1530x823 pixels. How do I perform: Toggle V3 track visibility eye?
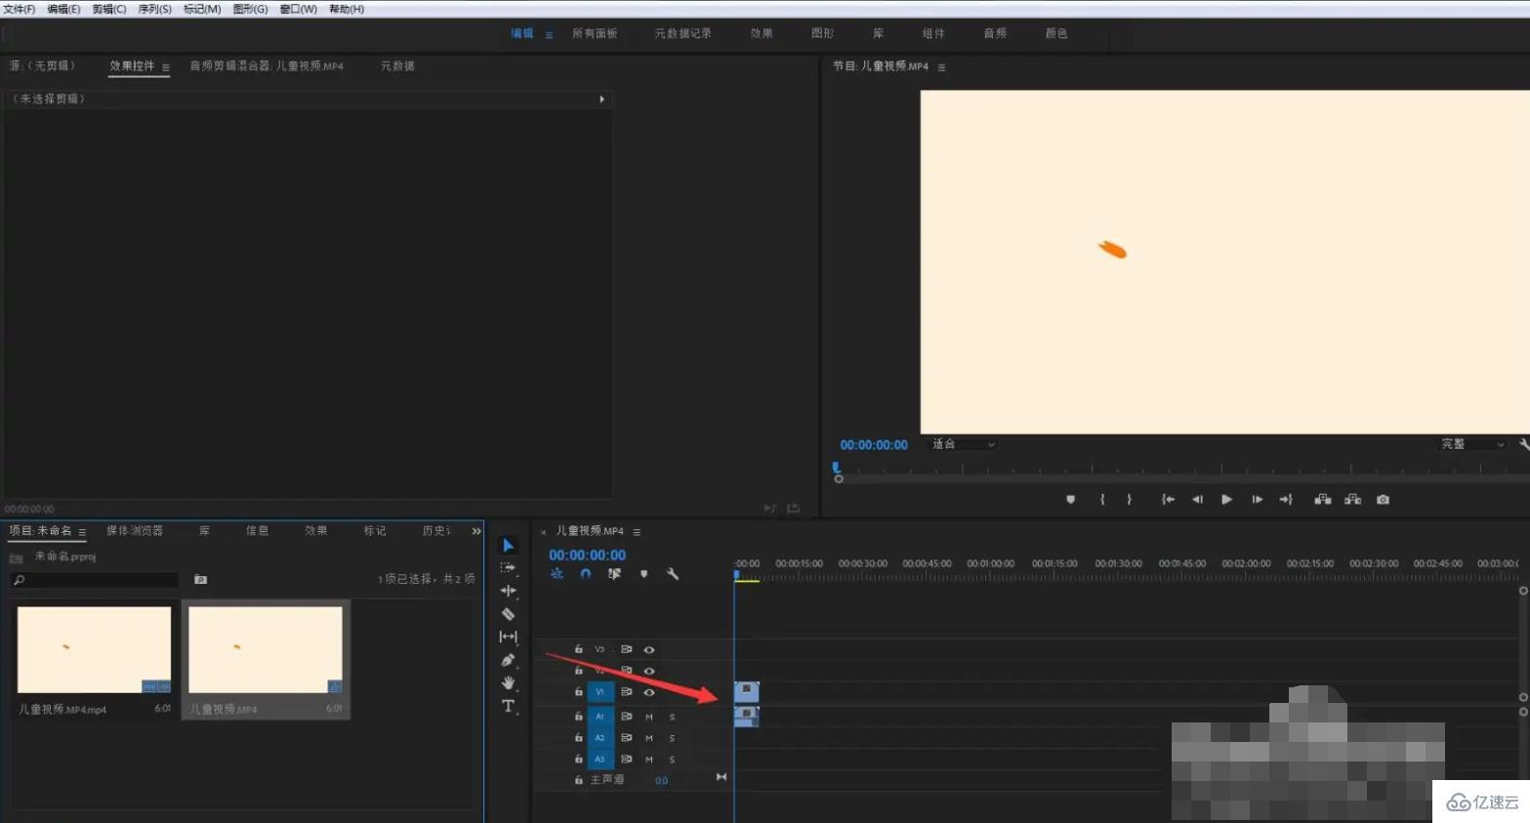pos(649,649)
